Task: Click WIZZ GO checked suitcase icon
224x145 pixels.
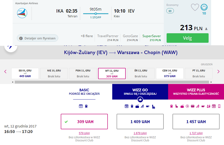Action: coord(137,106)
